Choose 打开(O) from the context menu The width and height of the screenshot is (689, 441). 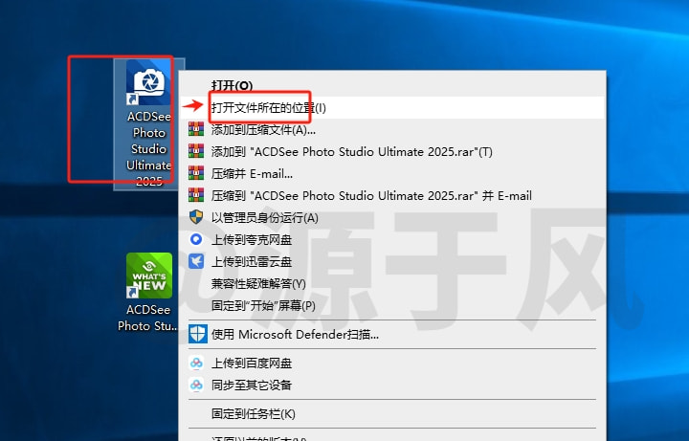coord(232,85)
